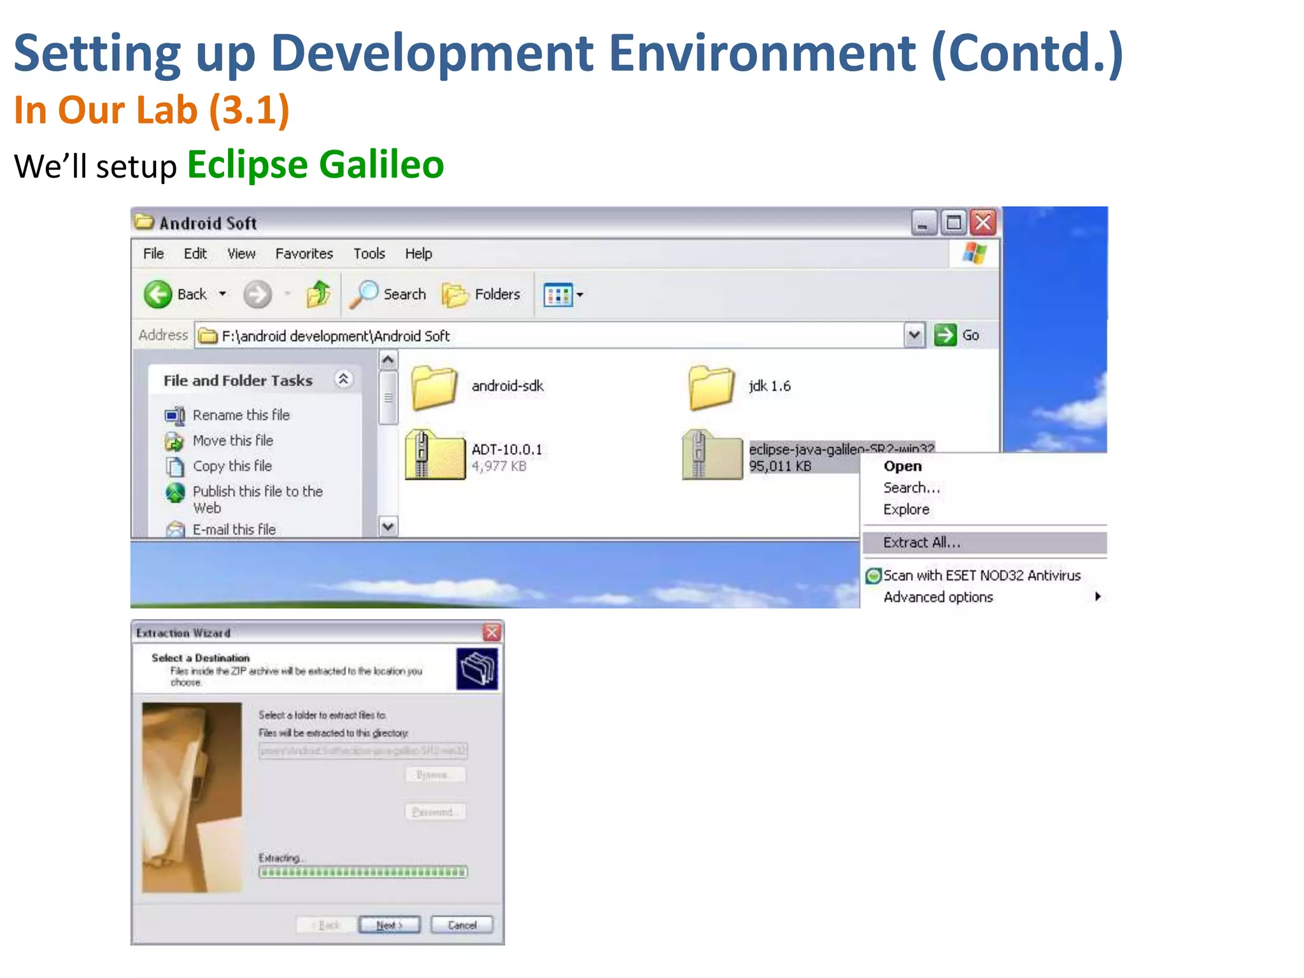The image size is (1304, 978).
Task: Click the Extraction Wizard folders icon
Action: tap(478, 669)
